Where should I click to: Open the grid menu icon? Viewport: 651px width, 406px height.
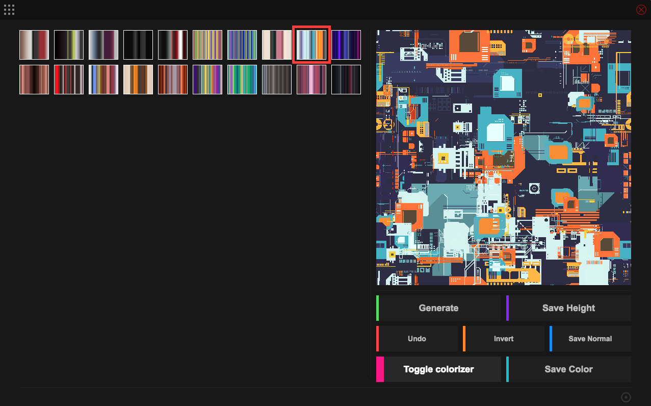click(9, 9)
